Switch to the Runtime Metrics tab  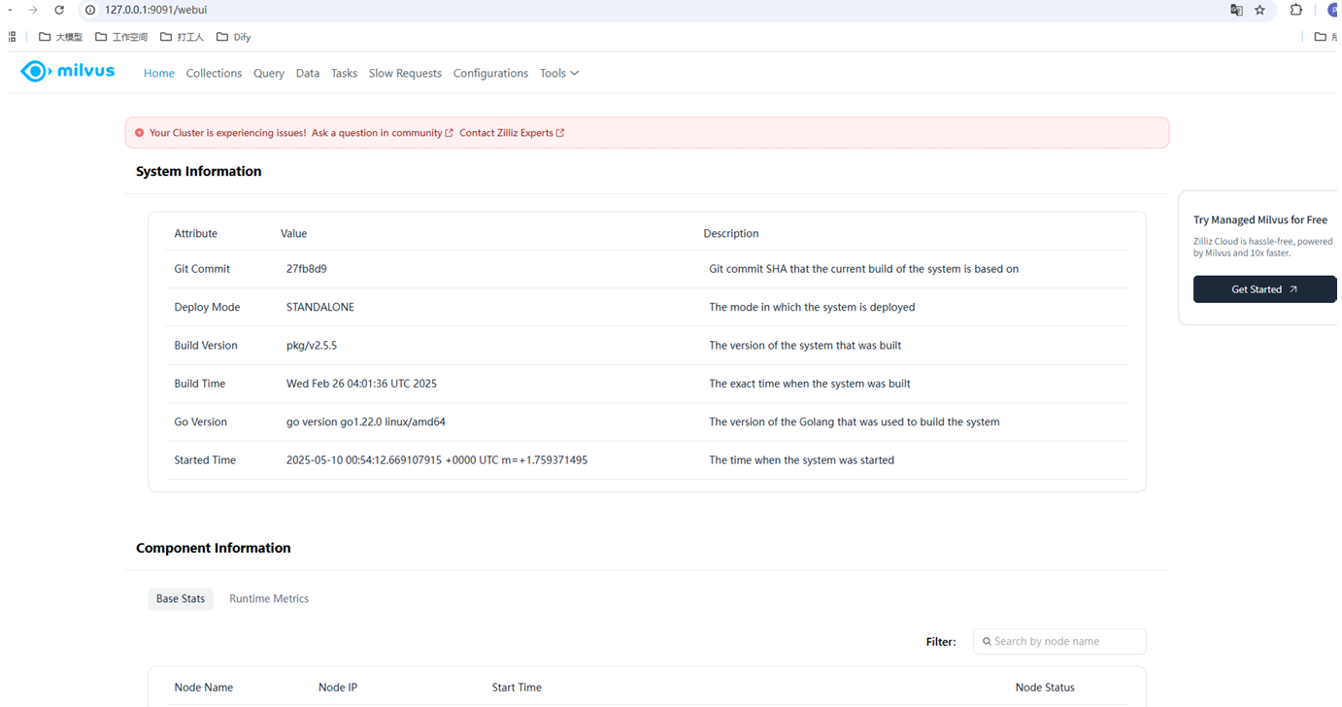click(269, 598)
